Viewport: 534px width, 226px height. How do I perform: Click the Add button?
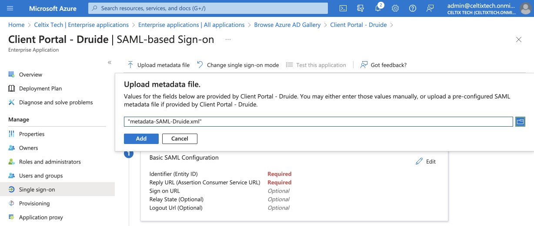[x=141, y=138]
